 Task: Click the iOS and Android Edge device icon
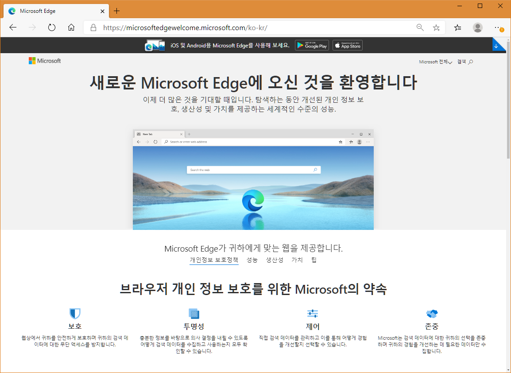[x=155, y=46]
